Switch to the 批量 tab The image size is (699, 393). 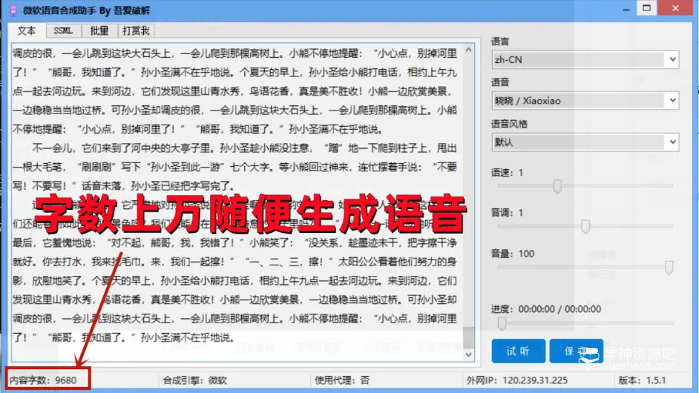point(99,30)
